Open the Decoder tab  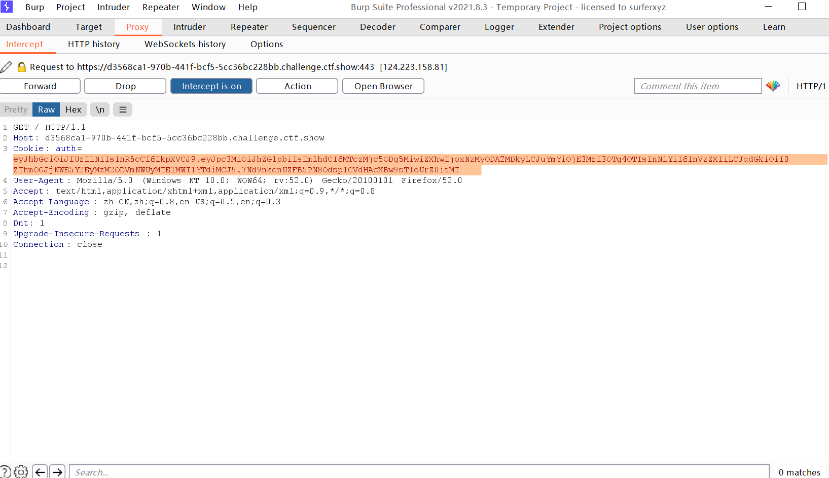(378, 27)
